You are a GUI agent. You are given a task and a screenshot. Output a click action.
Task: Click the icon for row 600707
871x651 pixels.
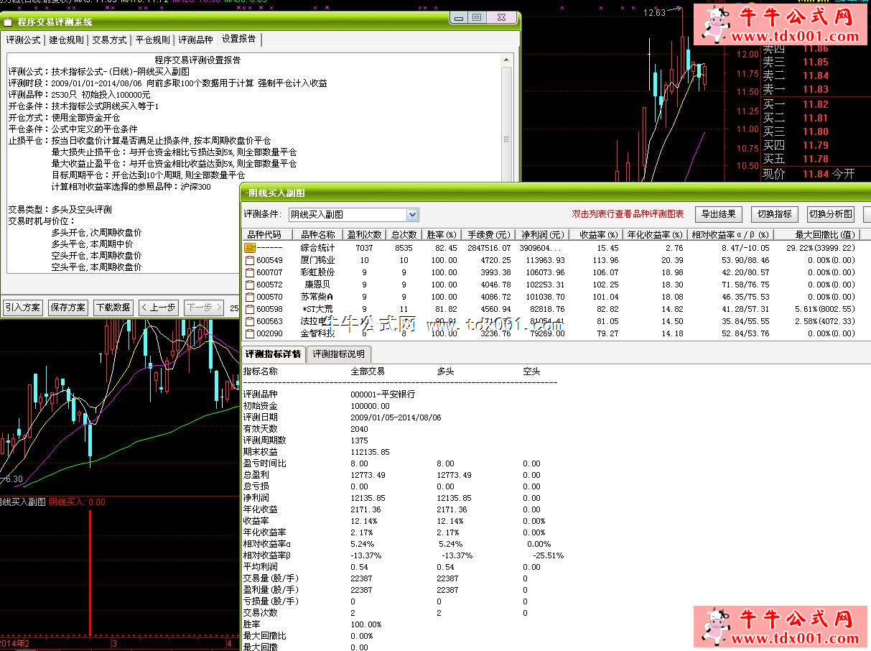point(250,272)
